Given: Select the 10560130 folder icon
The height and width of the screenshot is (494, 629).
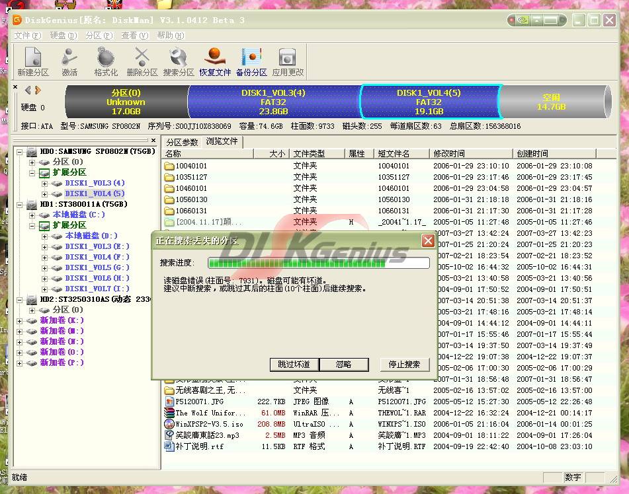Looking at the screenshot, I should pos(169,199).
